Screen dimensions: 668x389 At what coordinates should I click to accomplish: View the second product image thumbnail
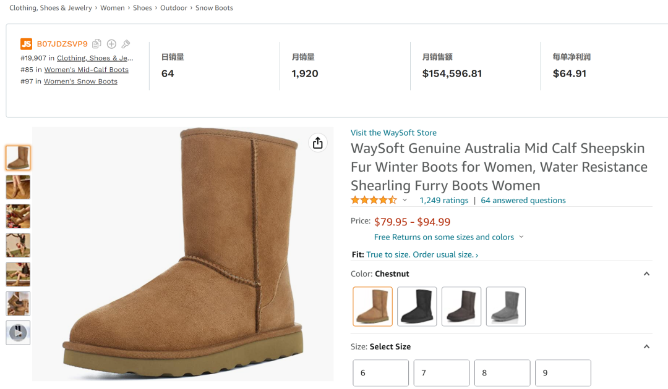pyautogui.click(x=18, y=187)
